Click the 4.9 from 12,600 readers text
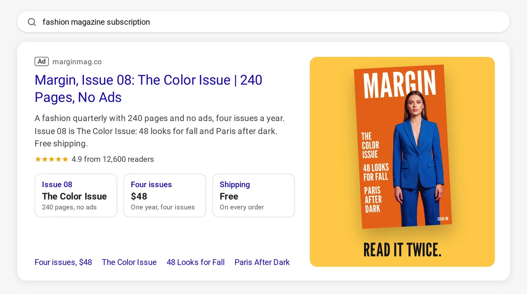 click(113, 159)
